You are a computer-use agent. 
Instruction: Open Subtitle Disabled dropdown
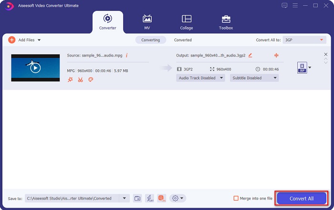254,78
